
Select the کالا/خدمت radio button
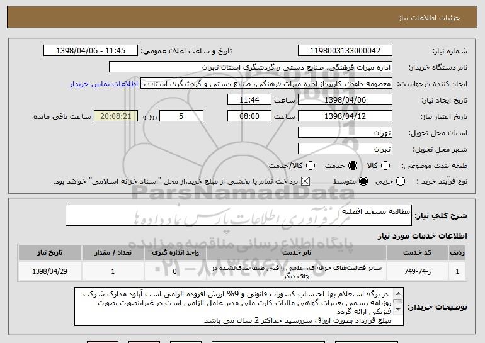(x=311, y=166)
